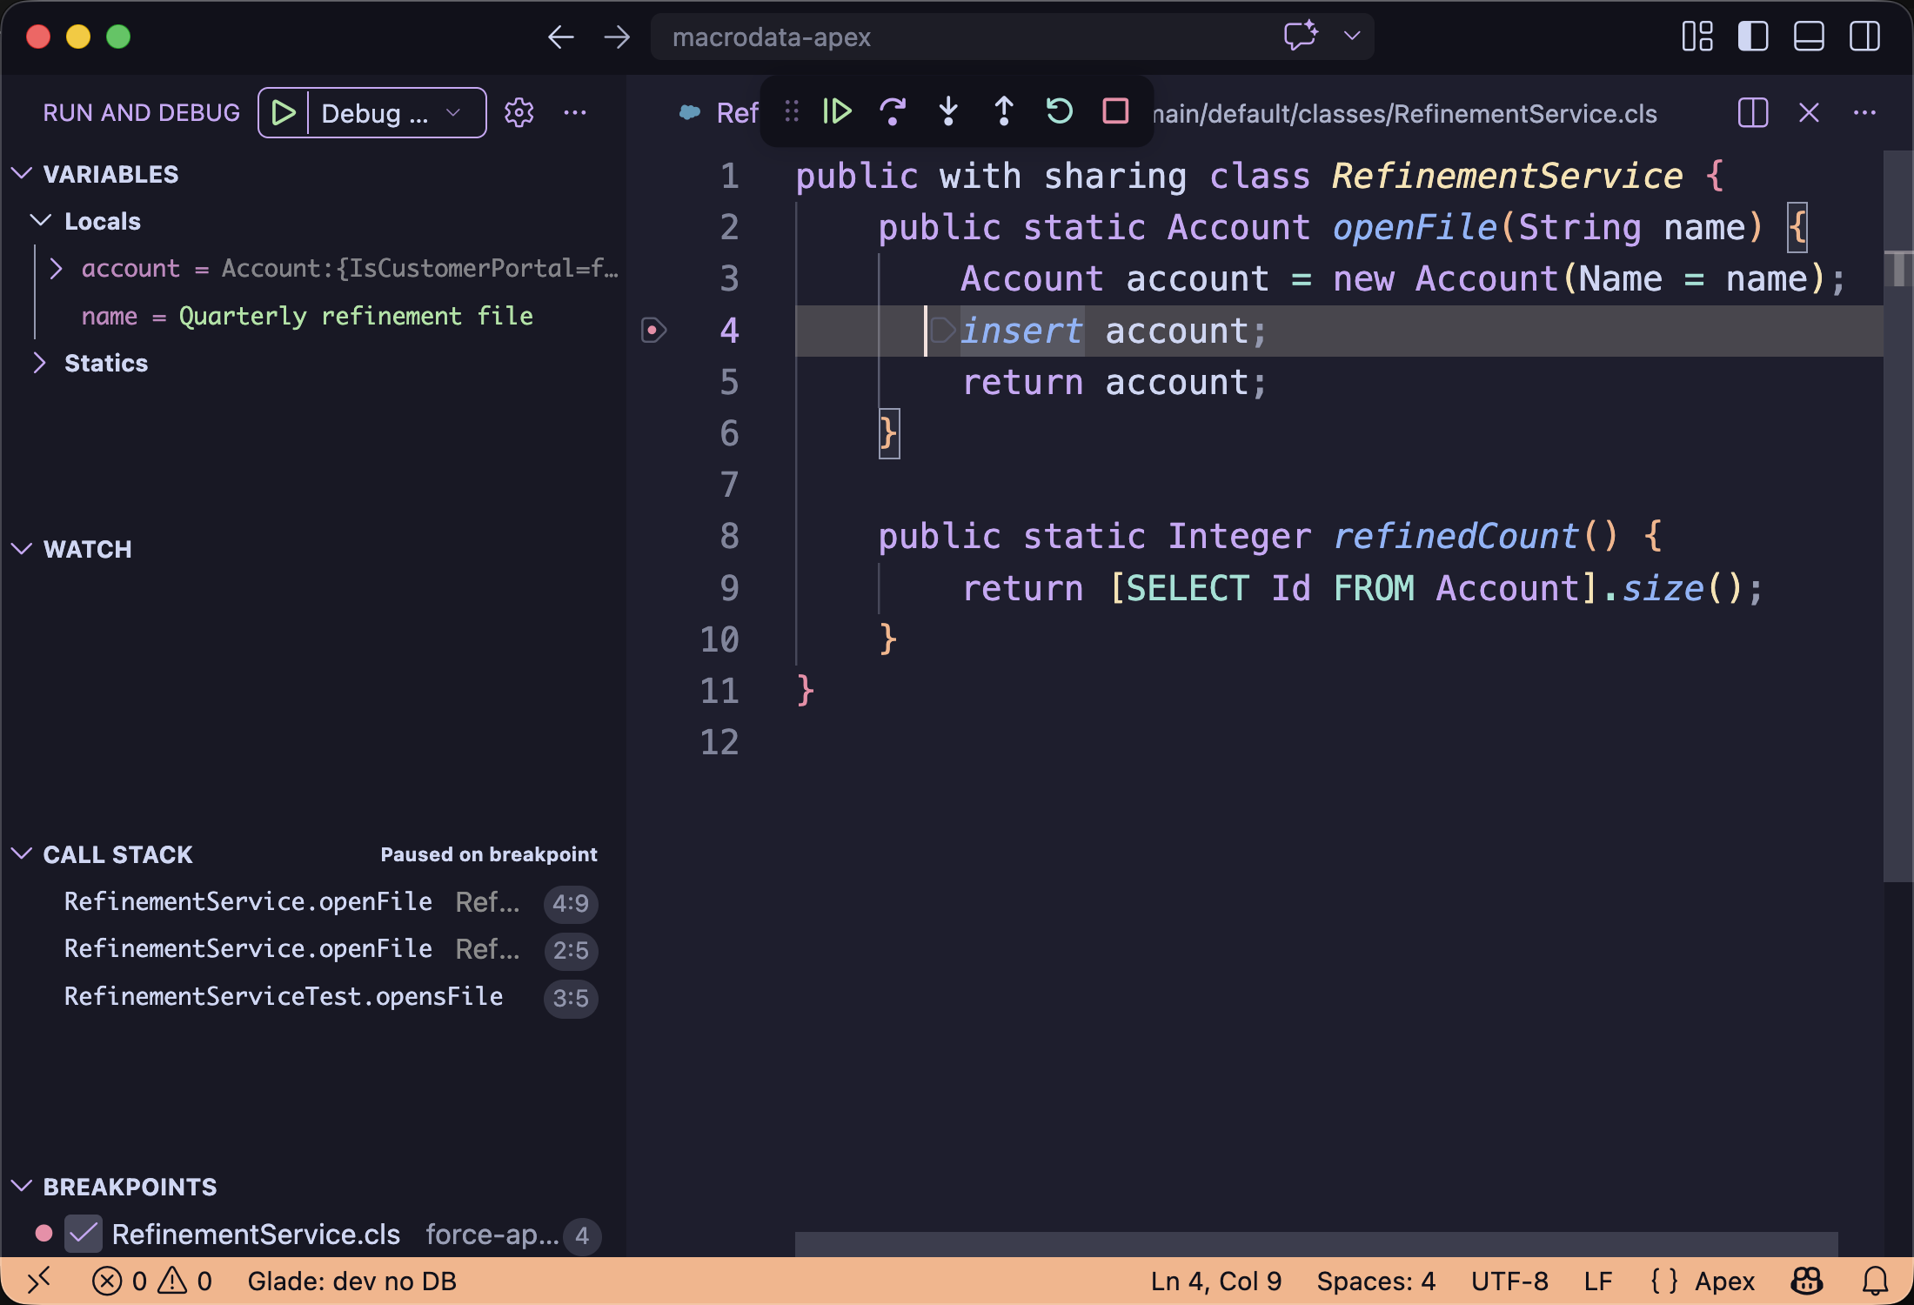
Task: Go back in navigation history
Action: pyautogui.click(x=561, y=37)
